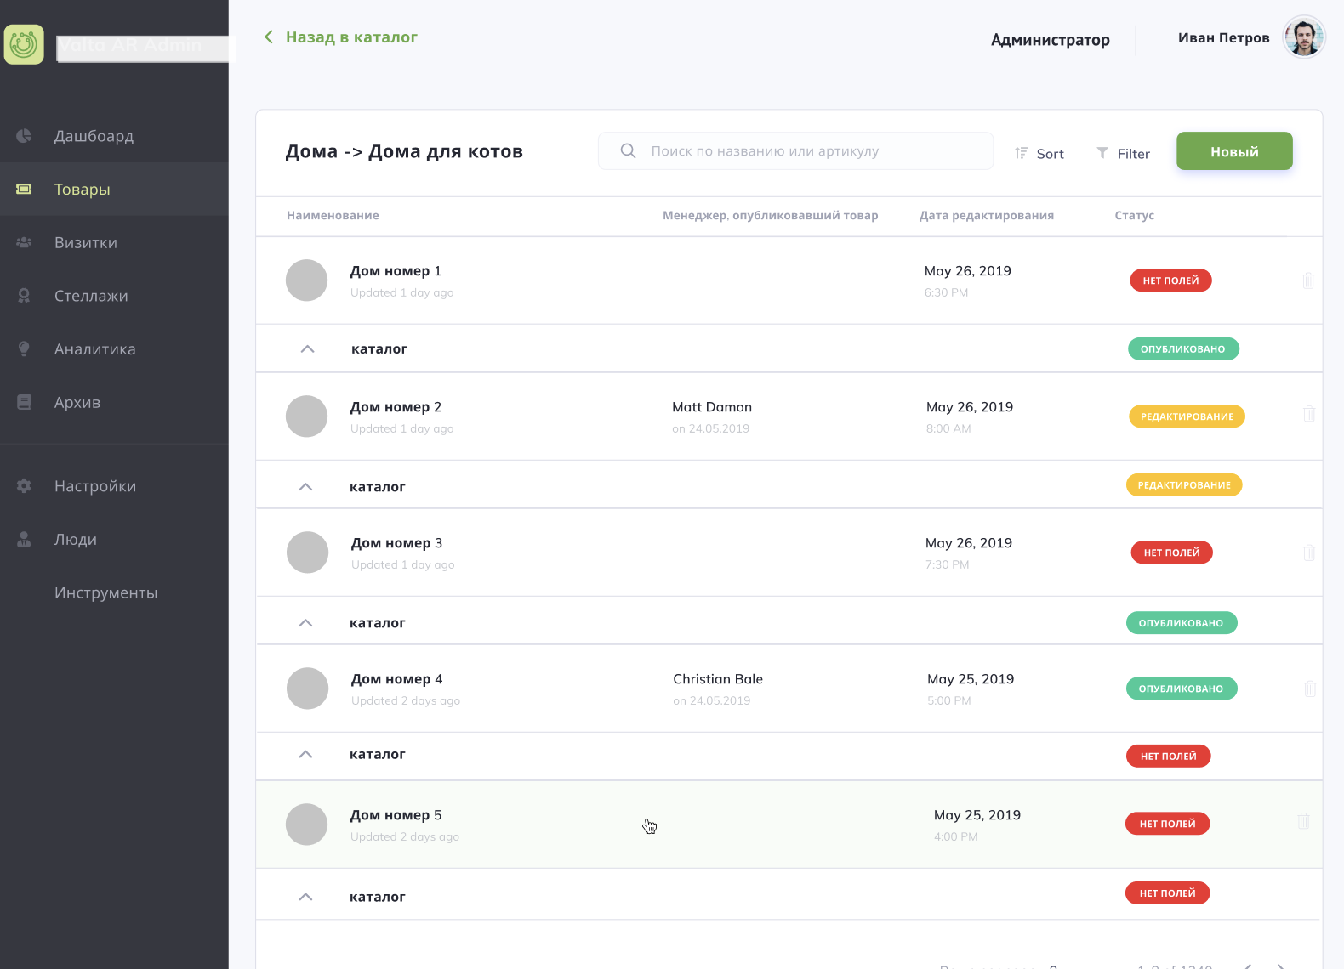Open Архив section

coord(77,403)
